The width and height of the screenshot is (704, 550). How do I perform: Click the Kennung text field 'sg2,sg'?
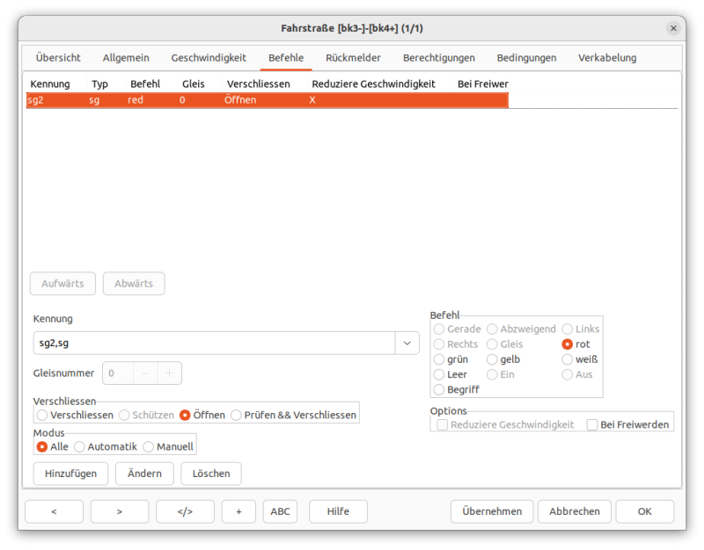[x=211, y=343]
